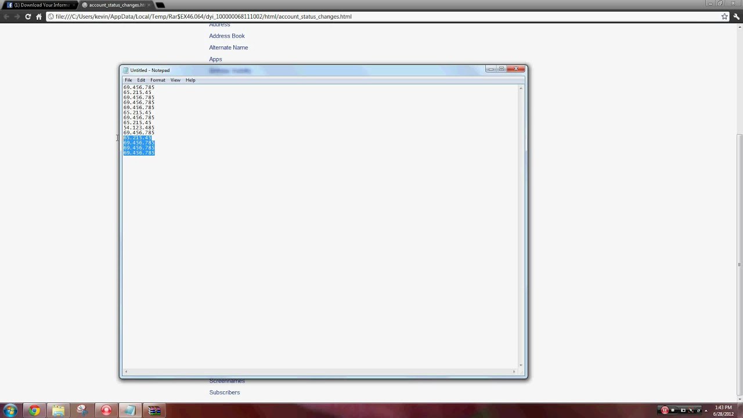The width and height of the screenshot is (743, 418).
Task: Click the empty Notepad text area below the text
Action: pyautogui.click(x=319, y=261)
